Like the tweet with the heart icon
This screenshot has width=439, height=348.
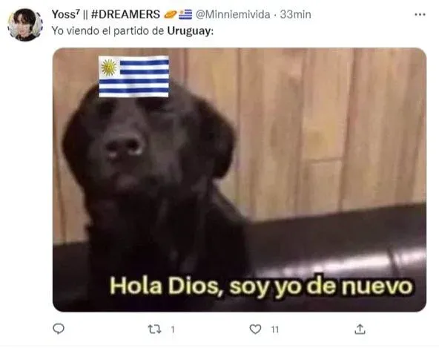(255, 329)
